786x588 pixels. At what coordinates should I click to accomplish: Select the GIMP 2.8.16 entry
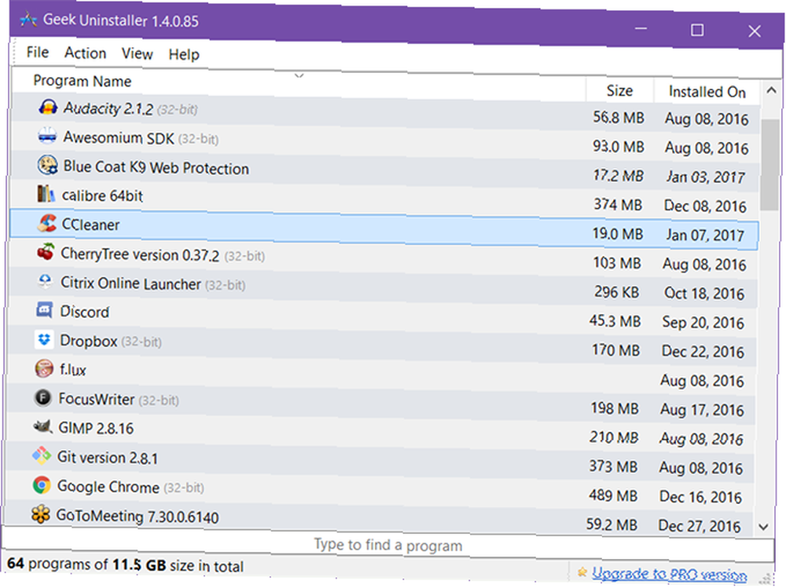(x=96, y=428)
